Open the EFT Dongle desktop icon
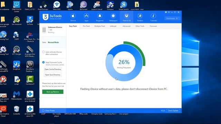Image resolution: width=221 pixels, height=124 pixels. click(x=17, y=51)
